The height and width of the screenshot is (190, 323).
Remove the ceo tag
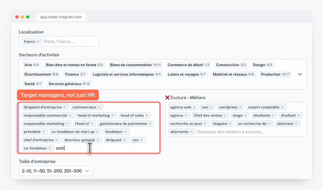click(x=141, y=140)
